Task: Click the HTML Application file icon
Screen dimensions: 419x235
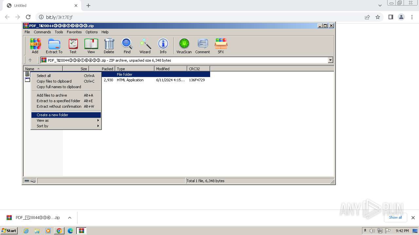Action: (27, 80)
